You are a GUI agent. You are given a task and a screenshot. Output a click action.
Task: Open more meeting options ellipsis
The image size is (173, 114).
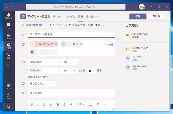click(x=108, y=25)
